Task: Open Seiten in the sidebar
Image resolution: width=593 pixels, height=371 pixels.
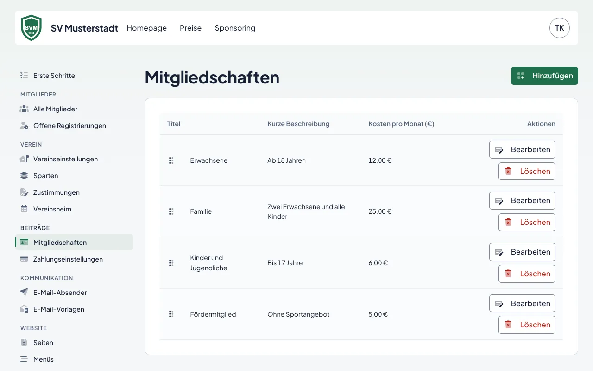Action: point(74,342)
